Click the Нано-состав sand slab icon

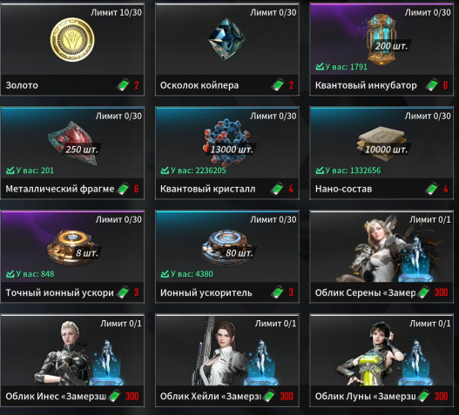pos(381,144)
